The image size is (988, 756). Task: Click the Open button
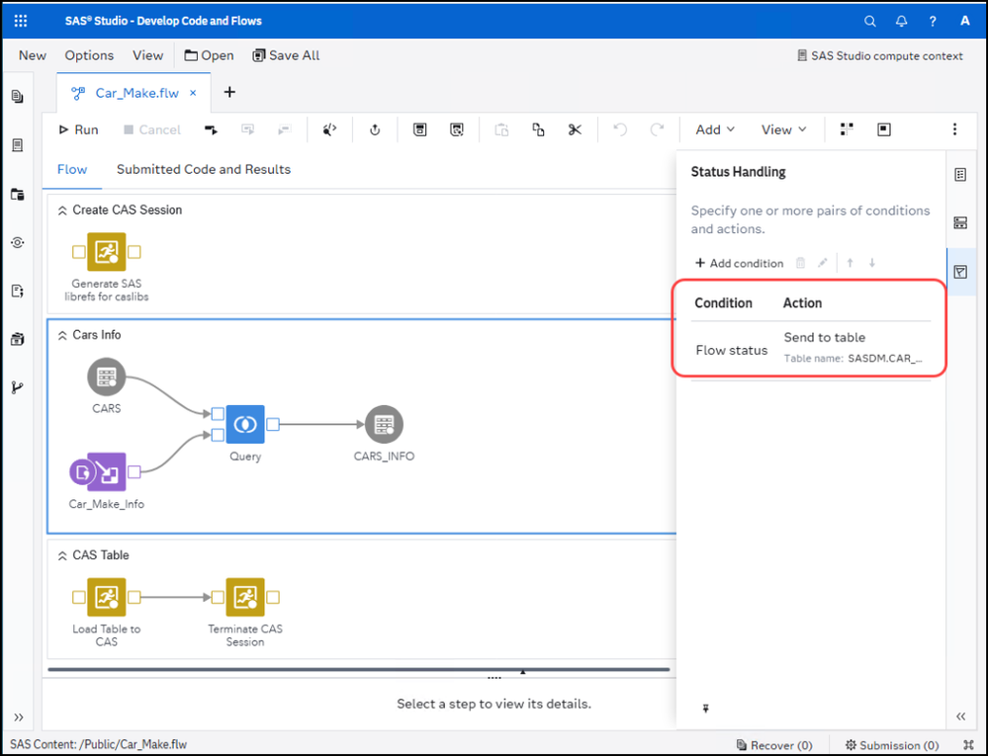pos(210,55)
